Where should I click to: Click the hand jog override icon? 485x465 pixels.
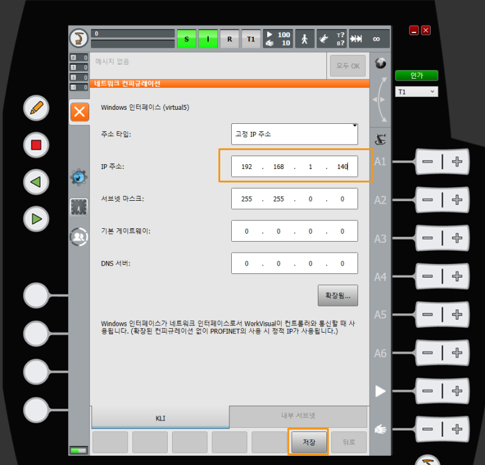tap(381, 429)
